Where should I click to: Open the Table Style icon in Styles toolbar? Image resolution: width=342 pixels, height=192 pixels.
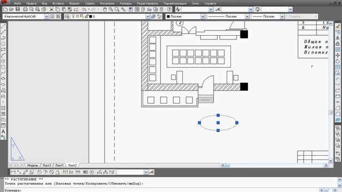point(258,10)
